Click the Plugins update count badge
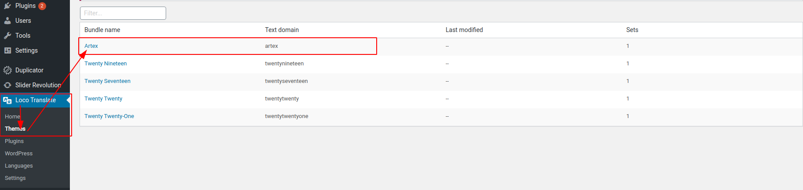803x190 pixels. [42, 6]
